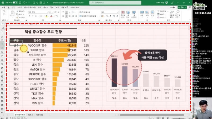The image size is (212, 119).
Task: Click the Comma Style icon
Action: click(x=111, y=16)
